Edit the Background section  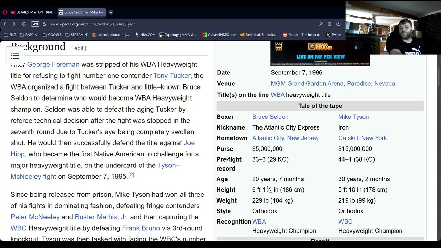point(79,48)
